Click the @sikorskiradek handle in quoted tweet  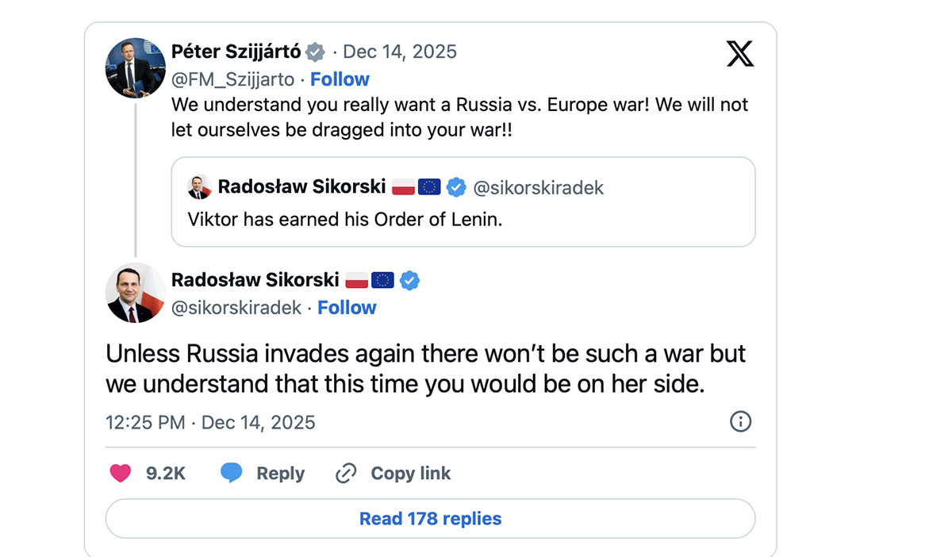point(538,188)
